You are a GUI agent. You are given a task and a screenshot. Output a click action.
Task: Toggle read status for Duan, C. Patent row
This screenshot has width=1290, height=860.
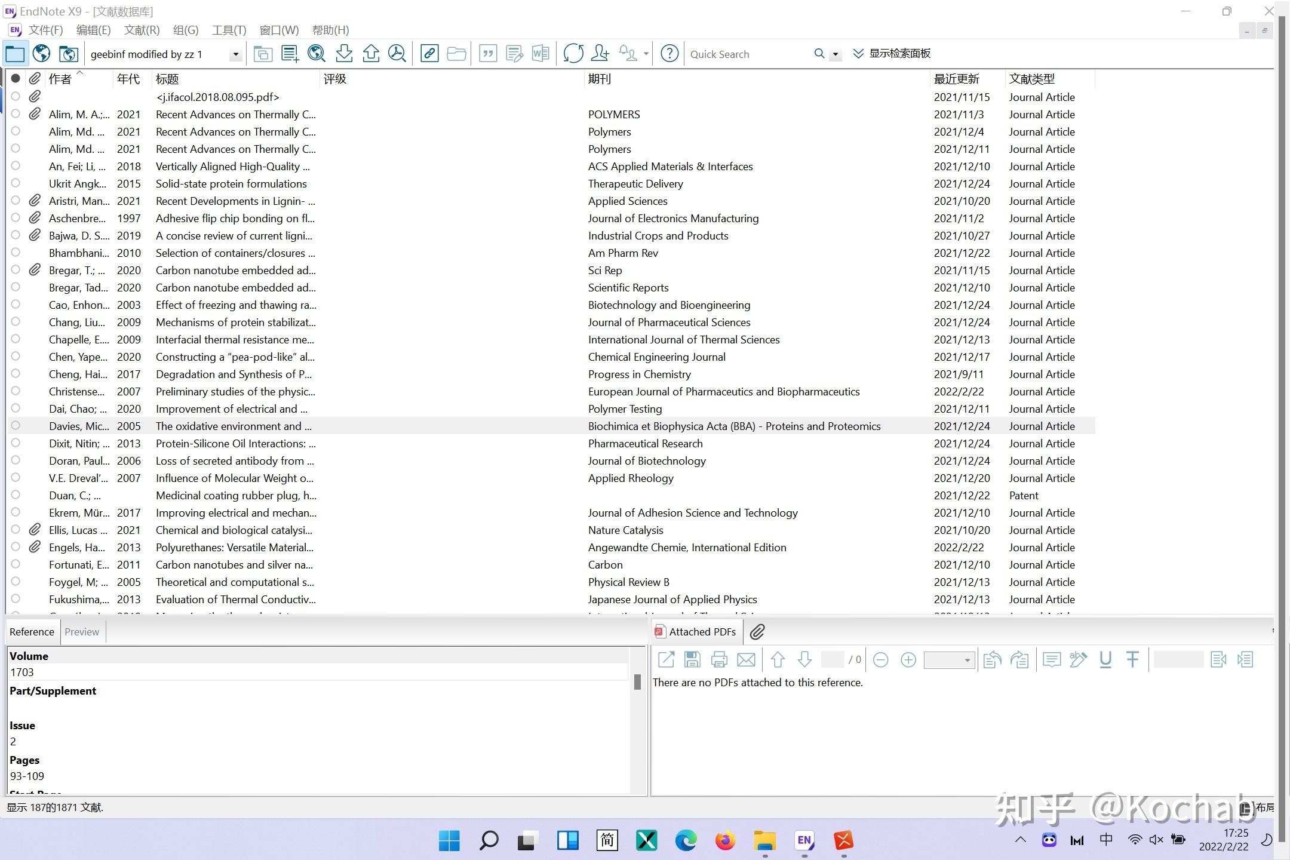click(x=16, y=495)
